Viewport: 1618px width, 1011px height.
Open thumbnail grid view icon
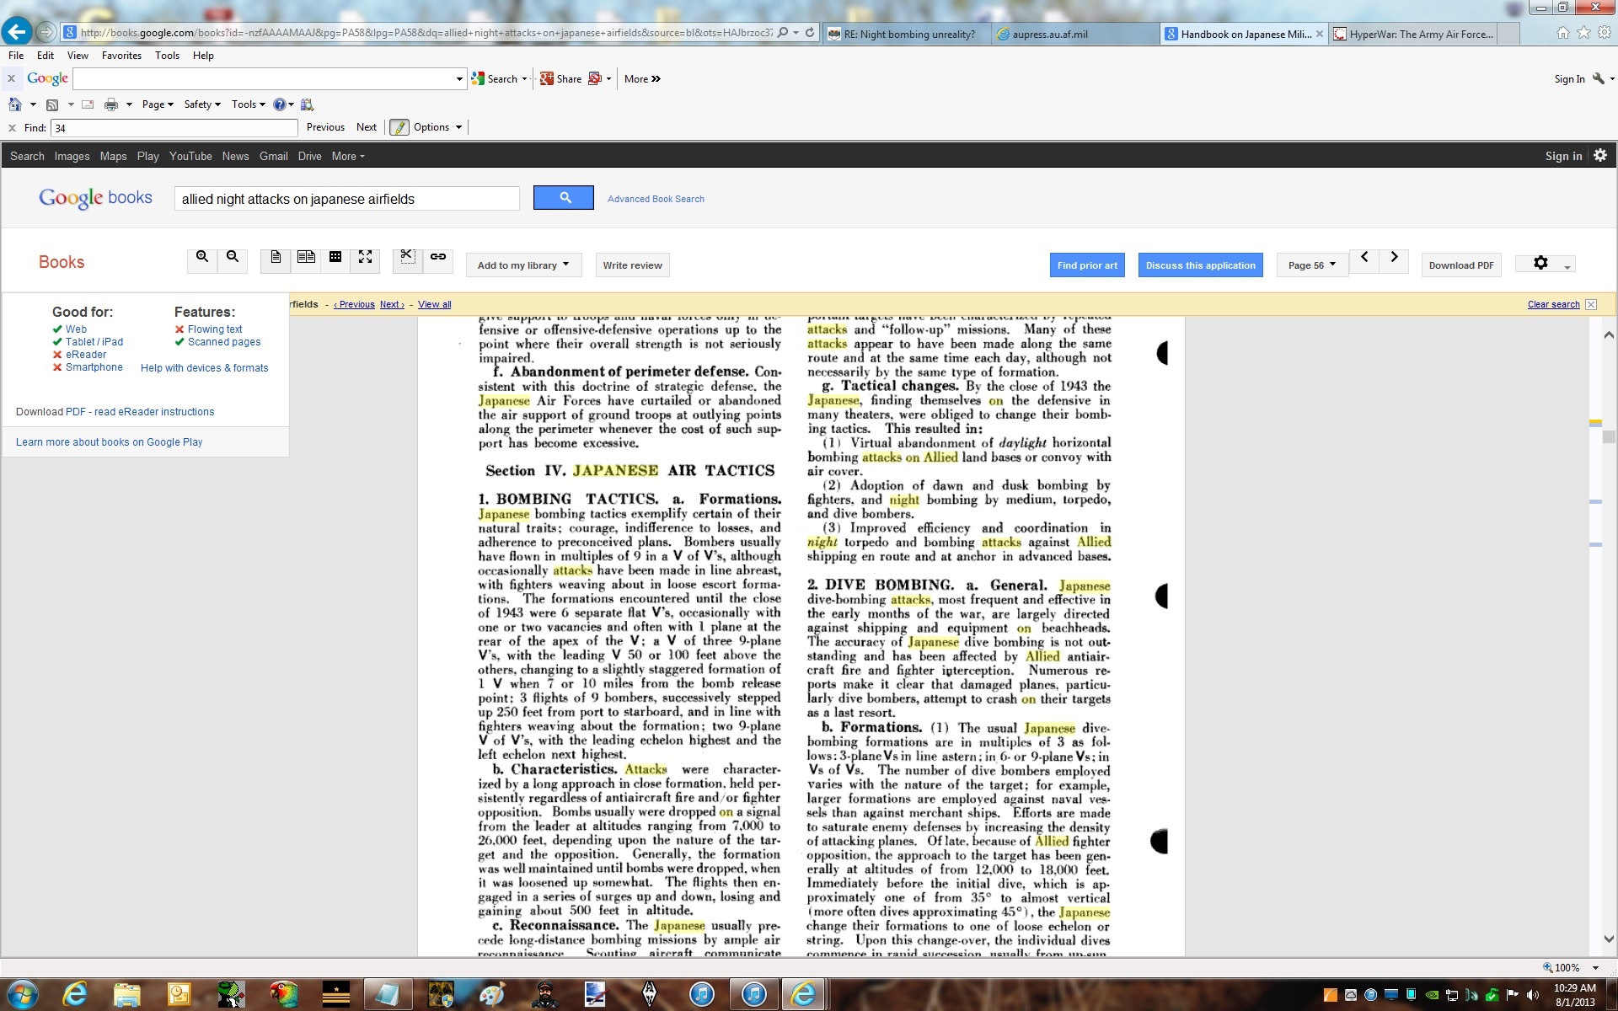coord(335,258)
